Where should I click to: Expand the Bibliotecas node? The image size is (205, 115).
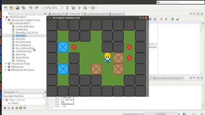pos(6,67)
